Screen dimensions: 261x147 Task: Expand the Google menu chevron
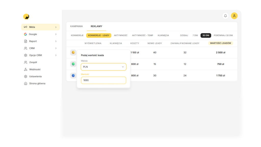(x=56, y=34)
